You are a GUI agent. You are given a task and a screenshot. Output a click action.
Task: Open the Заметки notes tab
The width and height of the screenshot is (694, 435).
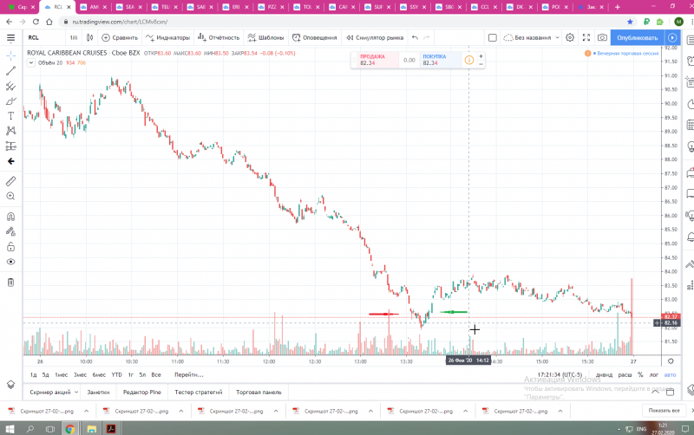[x=98, y=393]
